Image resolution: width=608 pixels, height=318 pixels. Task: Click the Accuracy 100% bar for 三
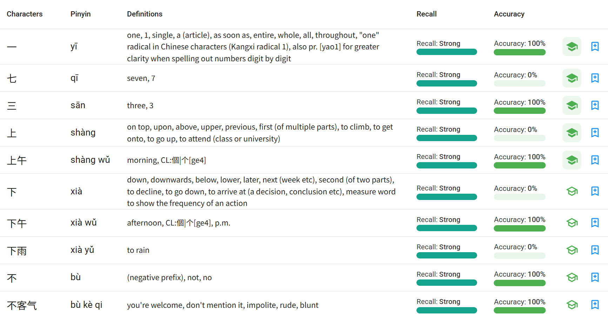[x=520, y=111]
